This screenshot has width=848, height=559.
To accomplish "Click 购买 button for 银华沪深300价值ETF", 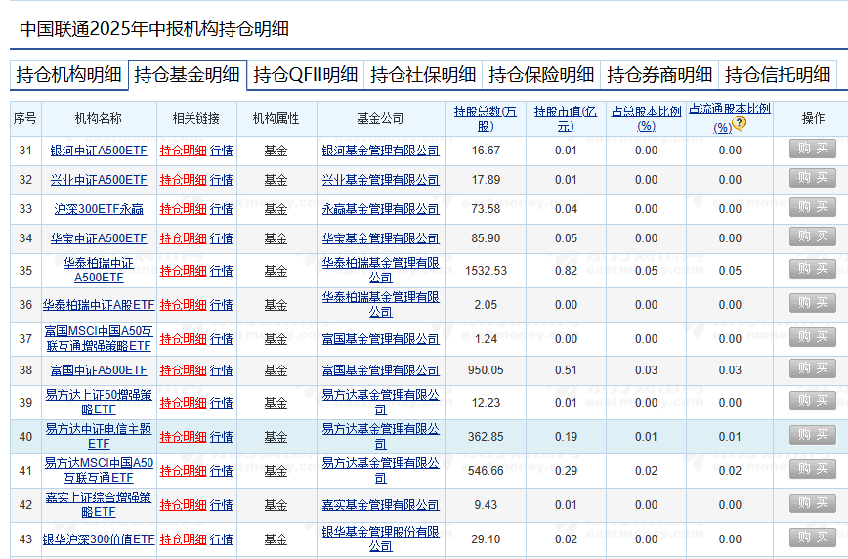I will tap(813, 537).
